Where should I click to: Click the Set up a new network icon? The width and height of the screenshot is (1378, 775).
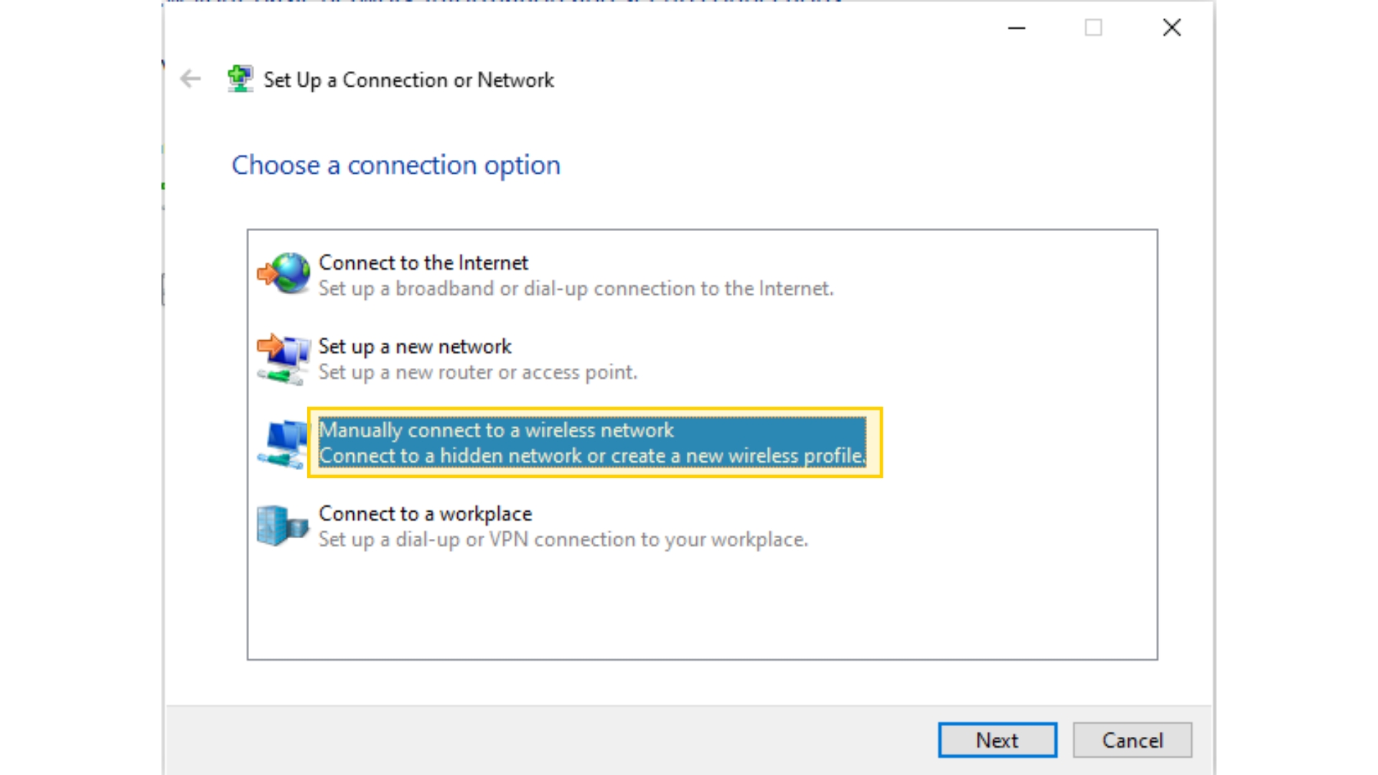point(284,359)
